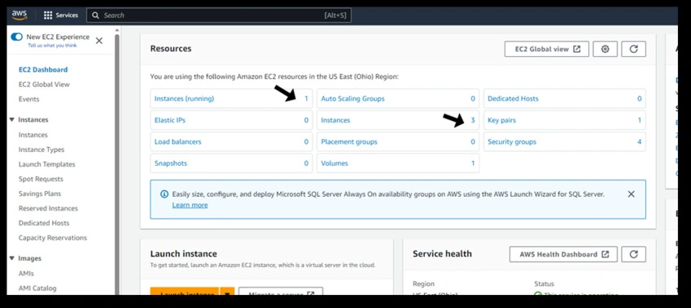Collapse the Instances sidebar section

point(12,119)
